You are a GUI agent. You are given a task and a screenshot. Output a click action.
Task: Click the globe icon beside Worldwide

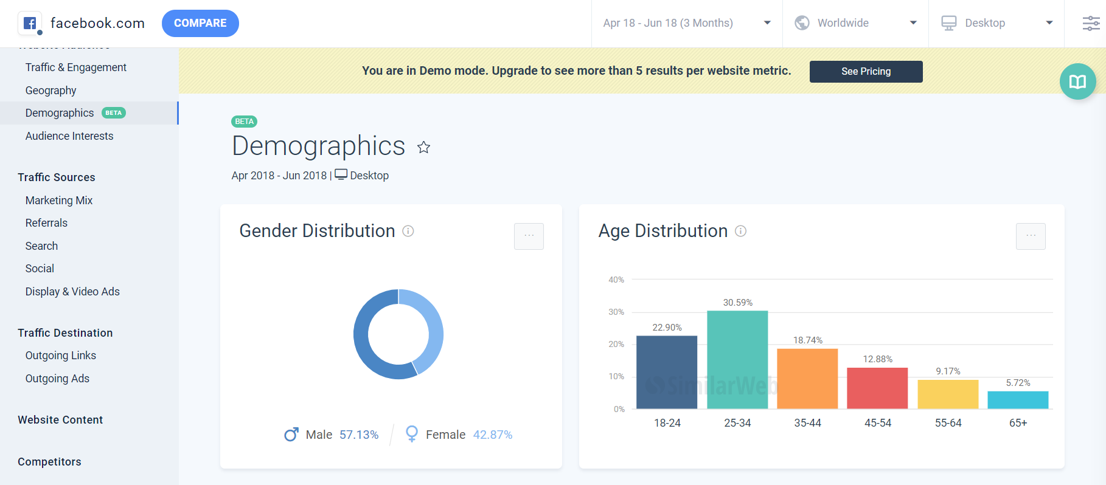point(802,23)
